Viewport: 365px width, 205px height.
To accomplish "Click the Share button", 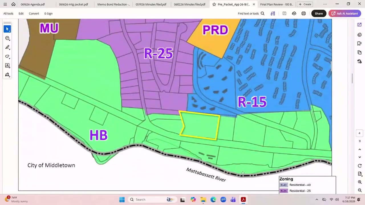I will point(319,13).
